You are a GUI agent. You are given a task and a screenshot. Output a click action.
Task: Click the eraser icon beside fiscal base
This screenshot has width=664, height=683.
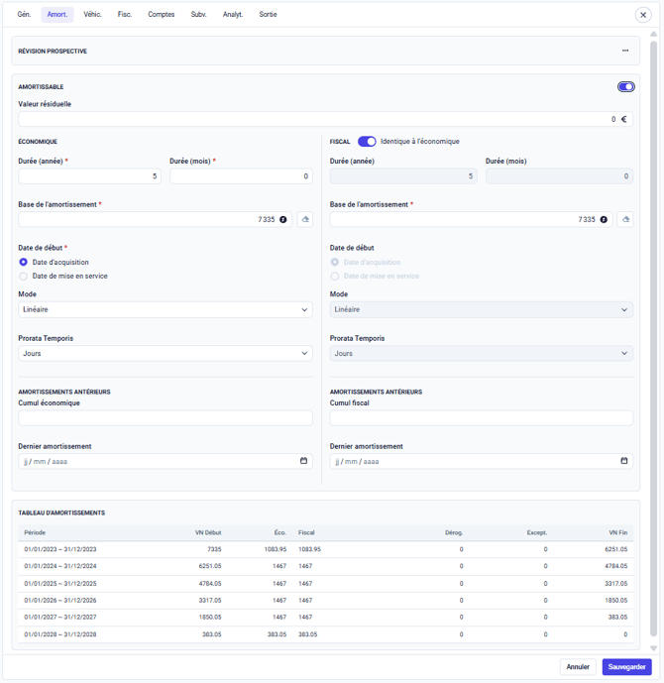[x=624, y=219]
